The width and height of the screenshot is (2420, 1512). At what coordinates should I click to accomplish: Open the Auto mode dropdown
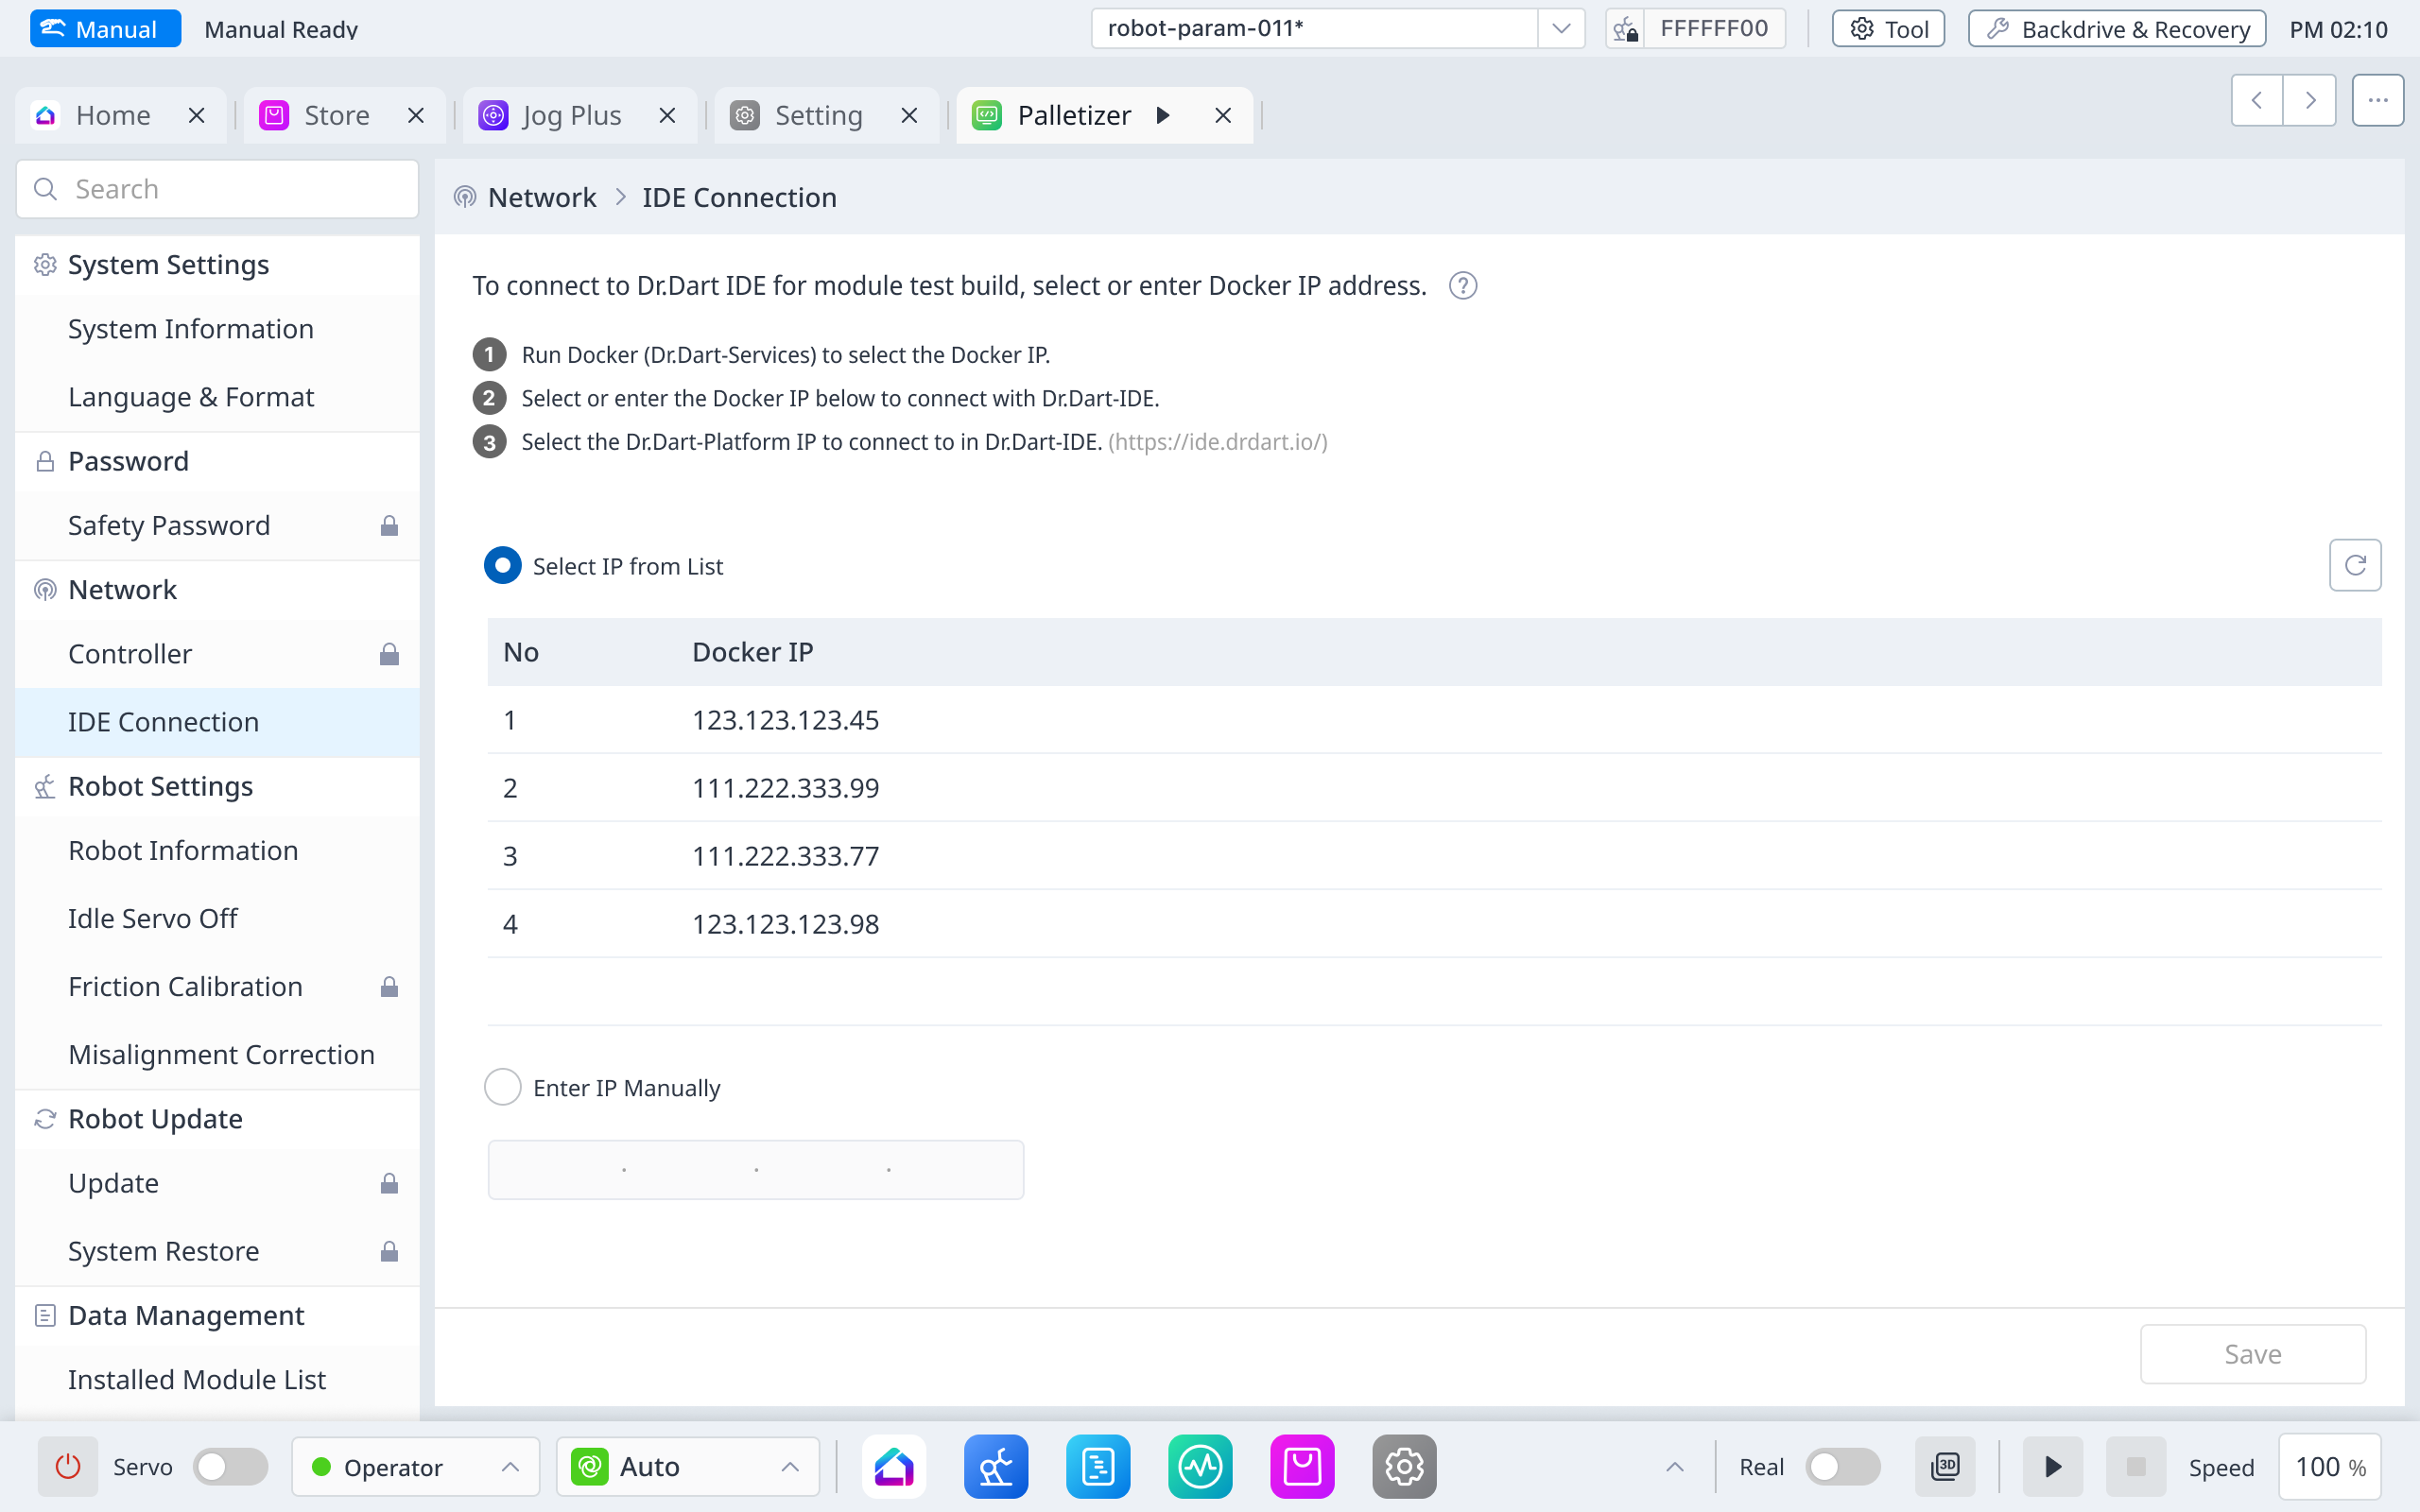pyautogui.click(x=688, y=1466)
